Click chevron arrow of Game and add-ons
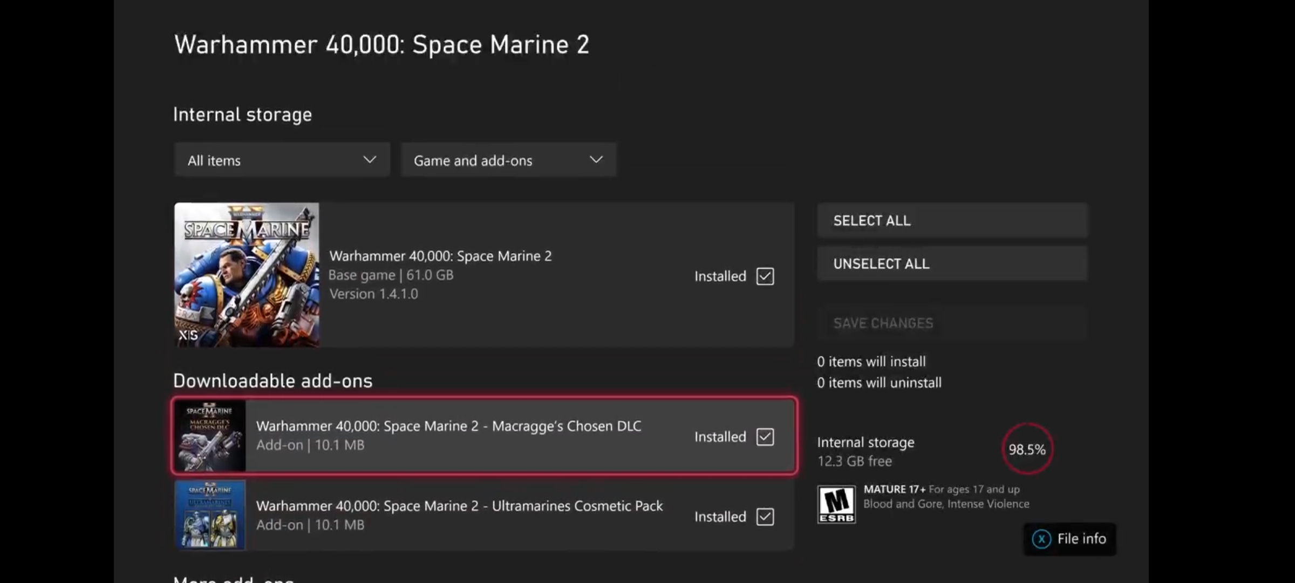 click(x=596, y=160)
